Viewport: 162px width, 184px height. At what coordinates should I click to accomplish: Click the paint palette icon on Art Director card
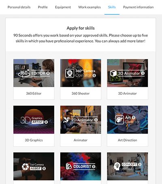tap(119, 120)
